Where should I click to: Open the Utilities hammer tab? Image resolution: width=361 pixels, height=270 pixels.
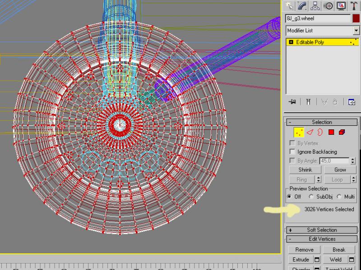pos(354,5)
